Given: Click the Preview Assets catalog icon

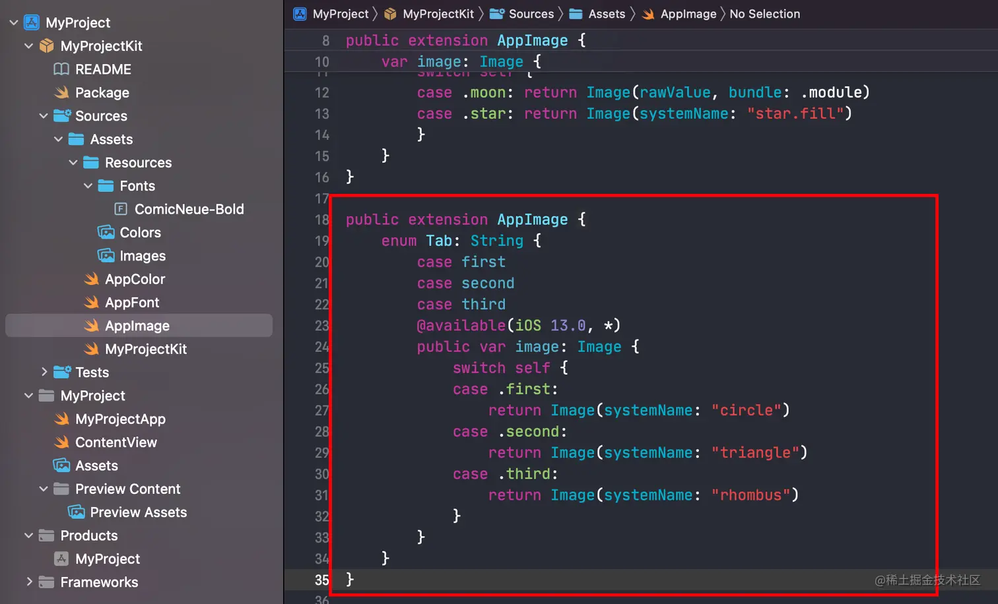Looking at the screenshot, I should click(77, 512).
